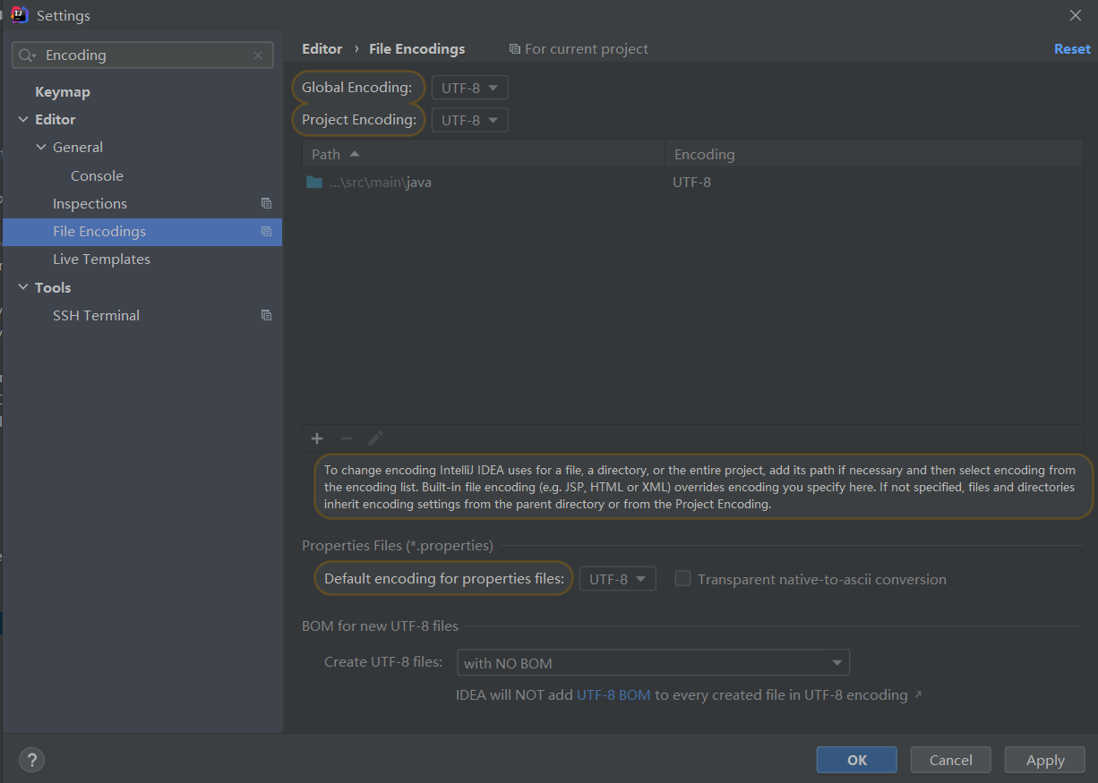Click the ...\src\main\java path text

pos(381,182)
